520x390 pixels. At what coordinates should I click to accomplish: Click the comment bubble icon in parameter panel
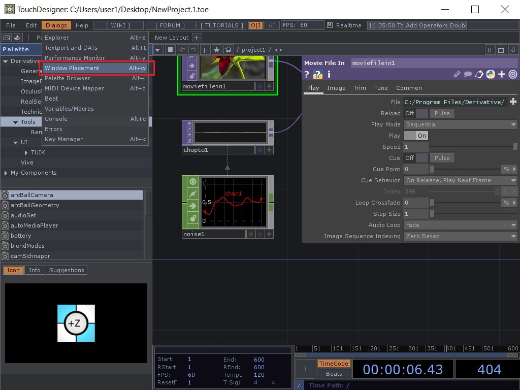click(468, 74)
